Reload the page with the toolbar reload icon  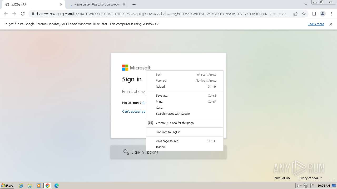click(x=23, y=14)
